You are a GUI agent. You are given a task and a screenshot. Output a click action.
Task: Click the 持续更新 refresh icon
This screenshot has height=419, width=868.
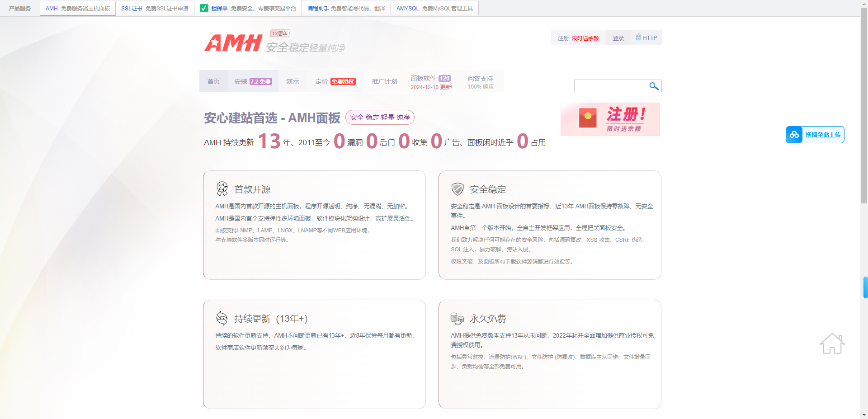[x=222, y=318]
